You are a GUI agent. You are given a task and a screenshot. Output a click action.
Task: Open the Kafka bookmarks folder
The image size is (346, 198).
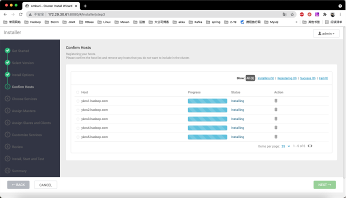coord(195,22)
